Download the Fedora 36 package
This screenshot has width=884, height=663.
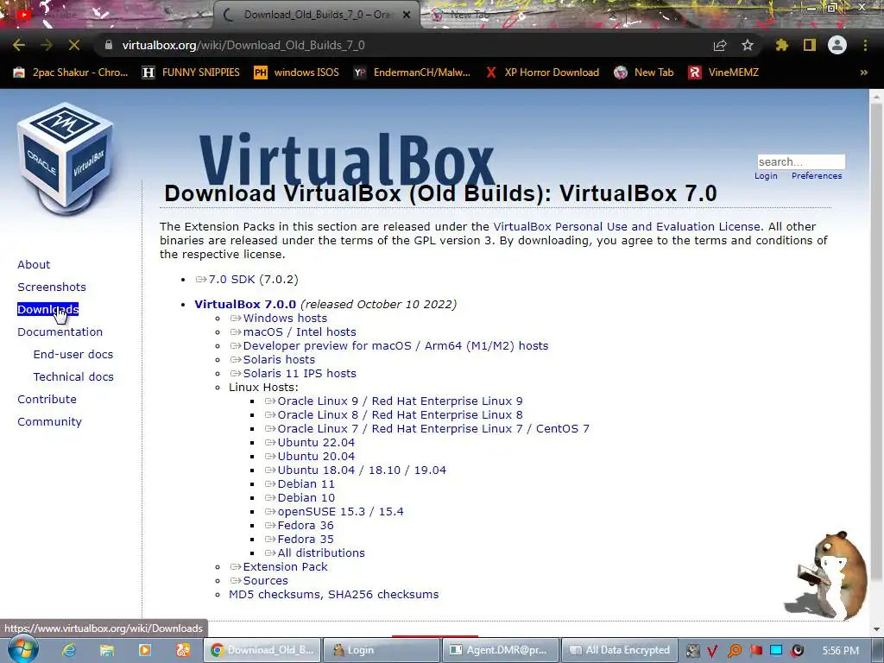point(305,526)
